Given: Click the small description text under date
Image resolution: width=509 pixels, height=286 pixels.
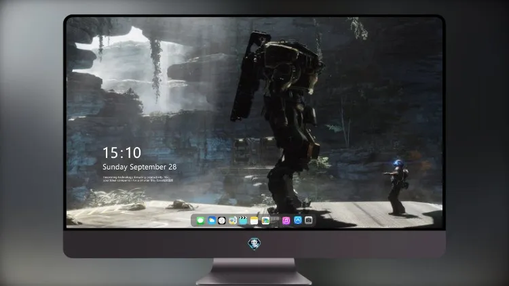Looking at the screenshot, I should (138, 179).
